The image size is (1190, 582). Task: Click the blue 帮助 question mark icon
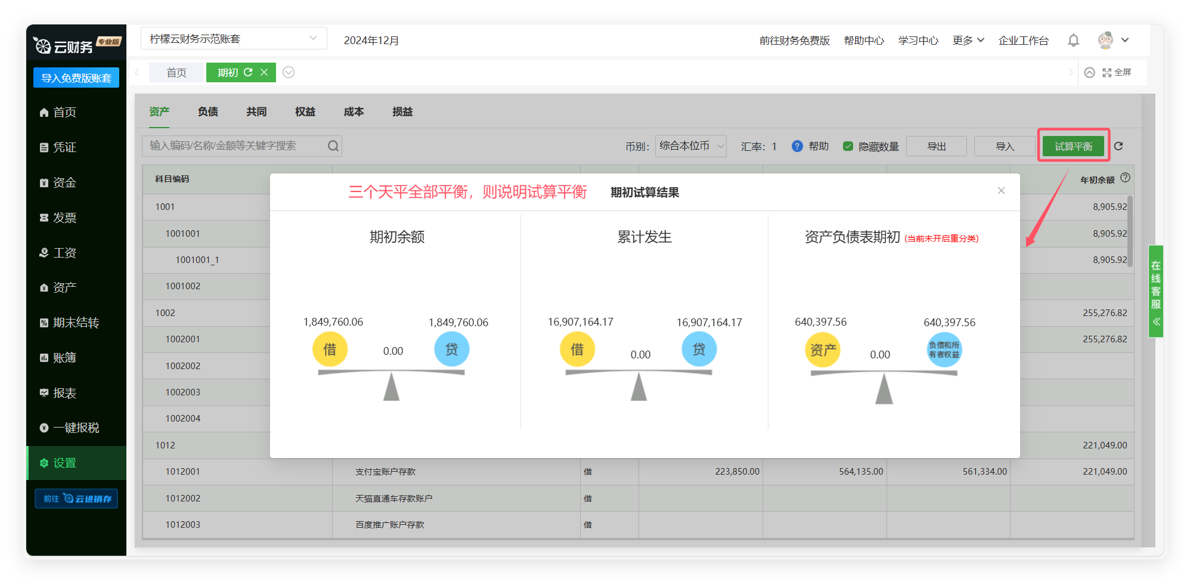(x=797, y=146)
